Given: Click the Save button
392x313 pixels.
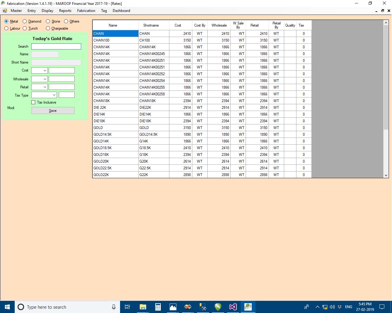Looking at the screenshot, I should pos(53,111).
